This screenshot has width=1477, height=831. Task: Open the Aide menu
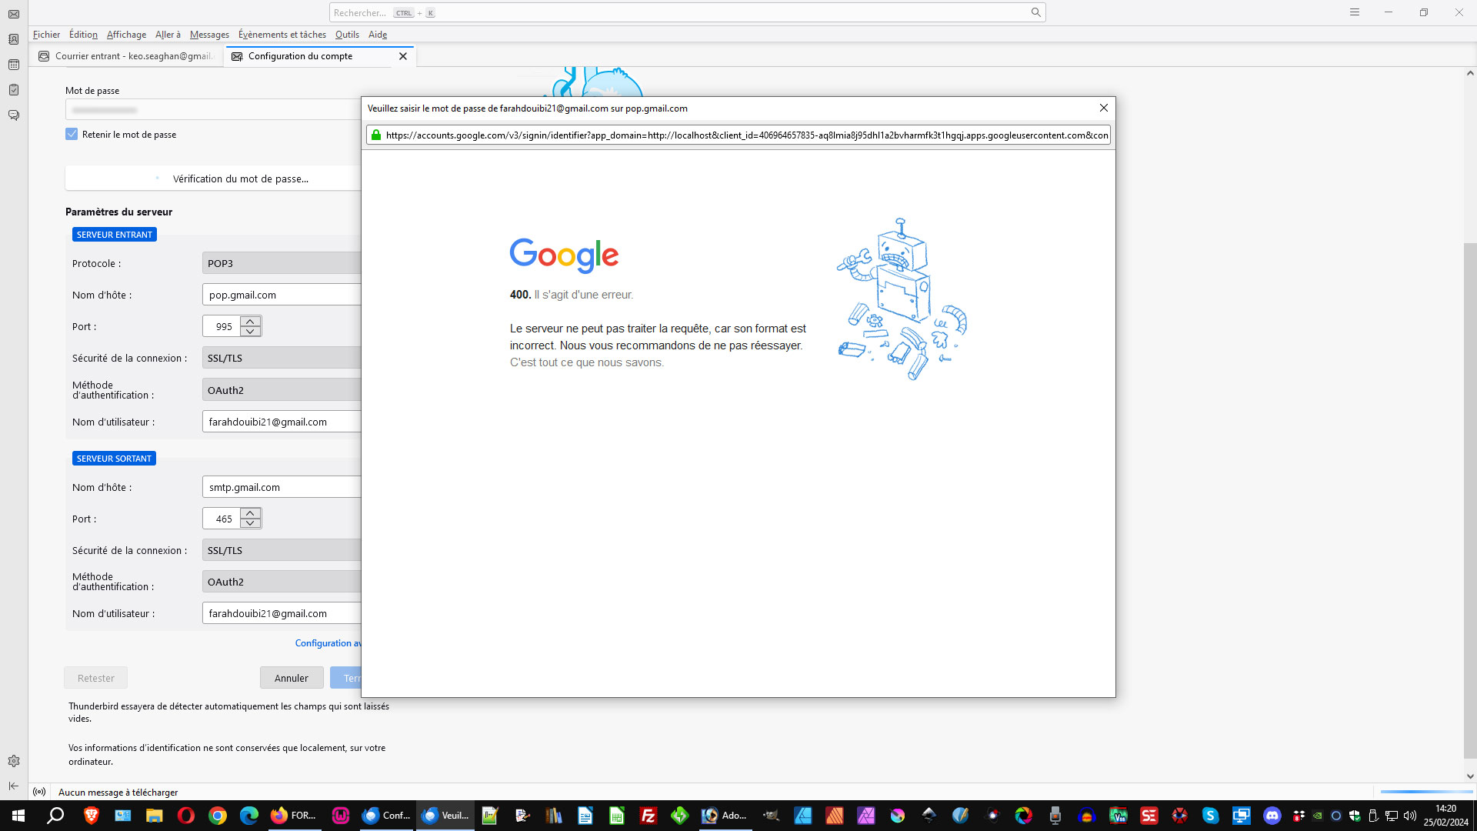pyautogui.click(x=378, y=35)
